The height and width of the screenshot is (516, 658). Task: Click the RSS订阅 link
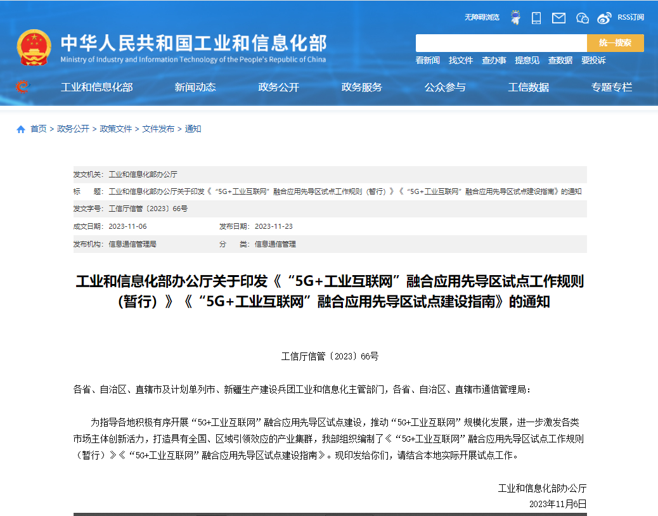pos(631,17)
